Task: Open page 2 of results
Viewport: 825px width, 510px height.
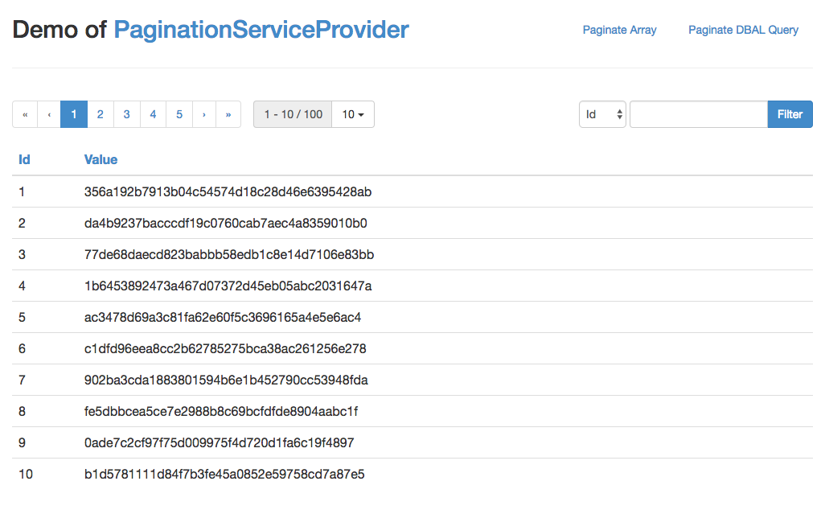Action: [101, 114]
